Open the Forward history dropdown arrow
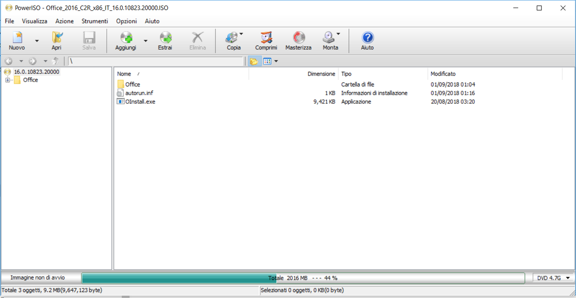Image resolution: width=576 pixels, height=298 pixels. pos(45,61)
